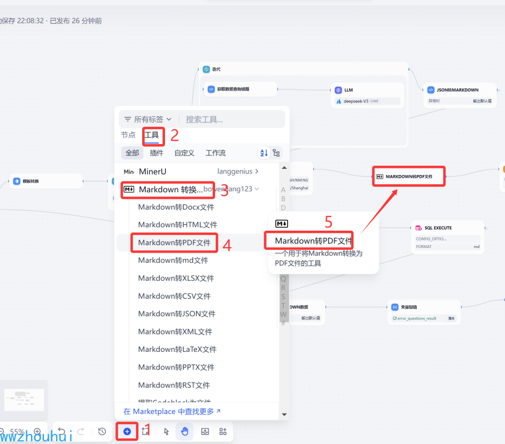Toggle tree grouped view icon
Image resolution: width=505 pixels, height=444 pixels.
click(x=276, y=153)
